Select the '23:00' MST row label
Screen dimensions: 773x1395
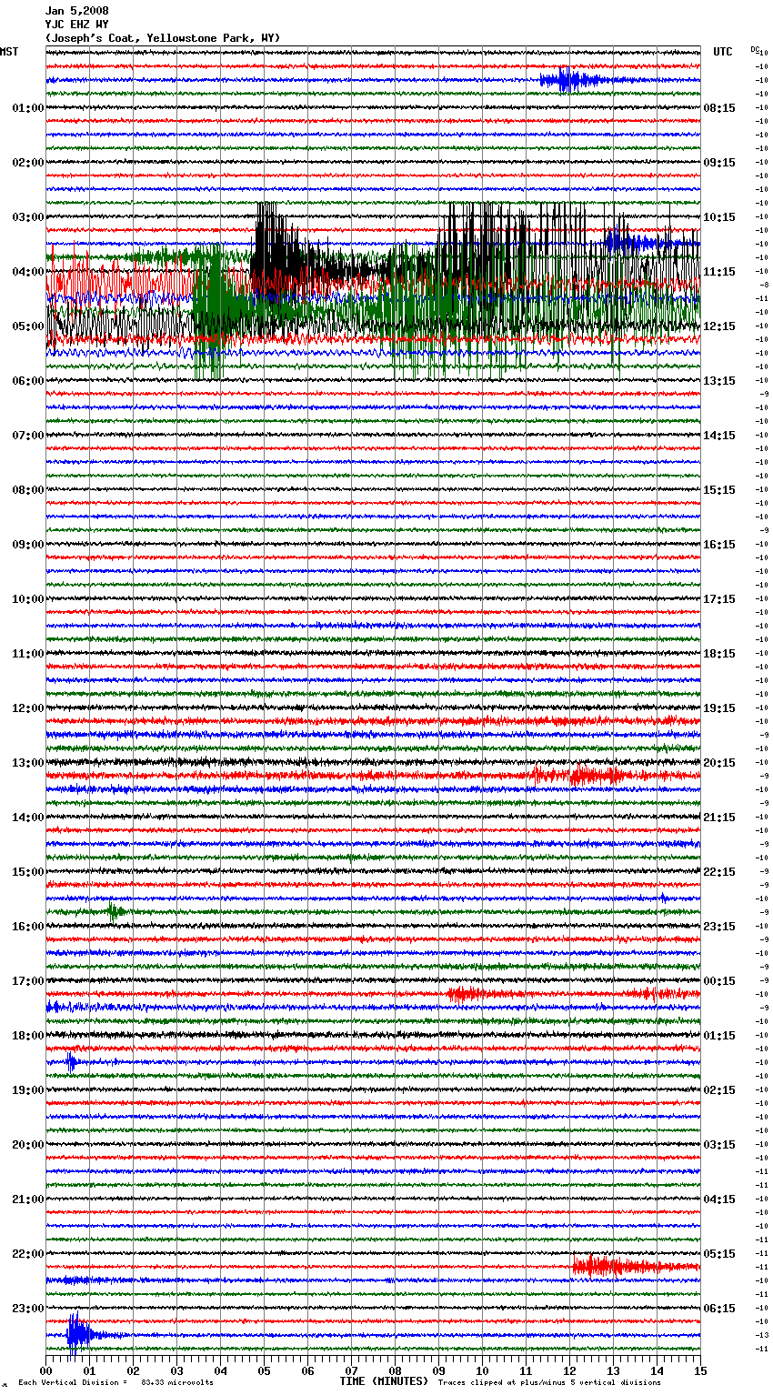click(28, 1309)
